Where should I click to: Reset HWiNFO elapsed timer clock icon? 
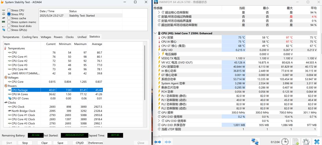[285, 142]
